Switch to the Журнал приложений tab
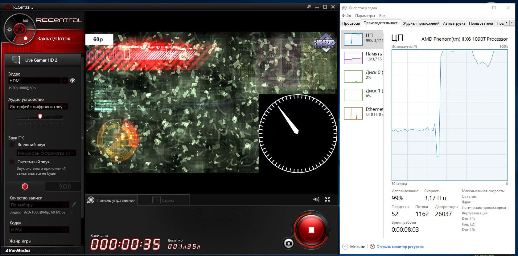This screenshot has width=518, height=256. 421,23
